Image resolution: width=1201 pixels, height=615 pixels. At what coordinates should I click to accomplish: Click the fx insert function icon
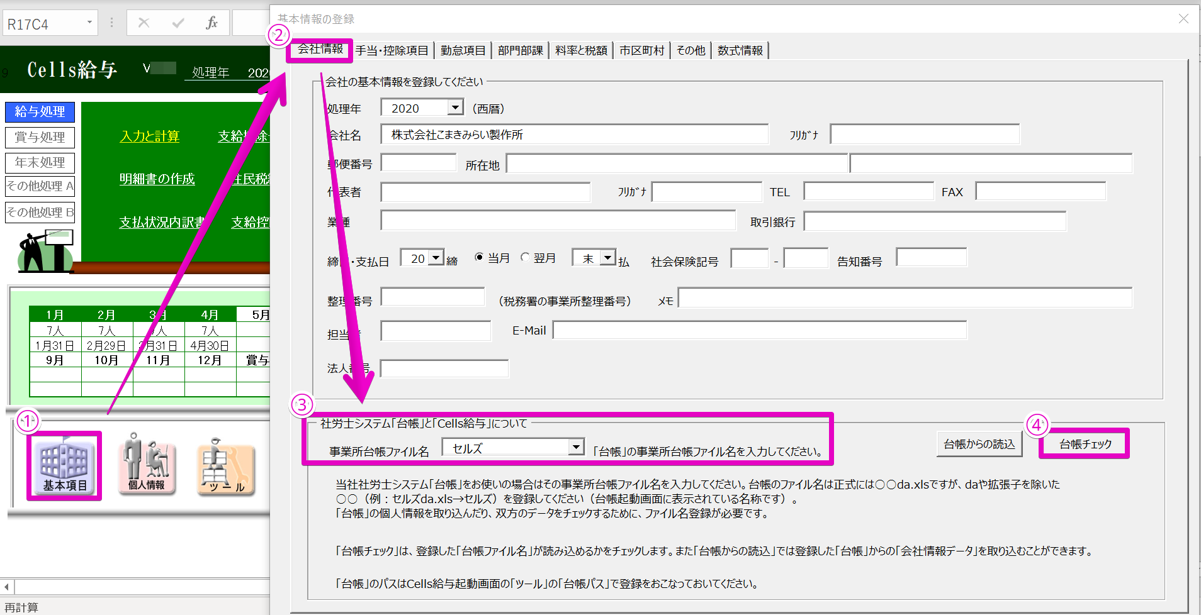coord(211,23)
